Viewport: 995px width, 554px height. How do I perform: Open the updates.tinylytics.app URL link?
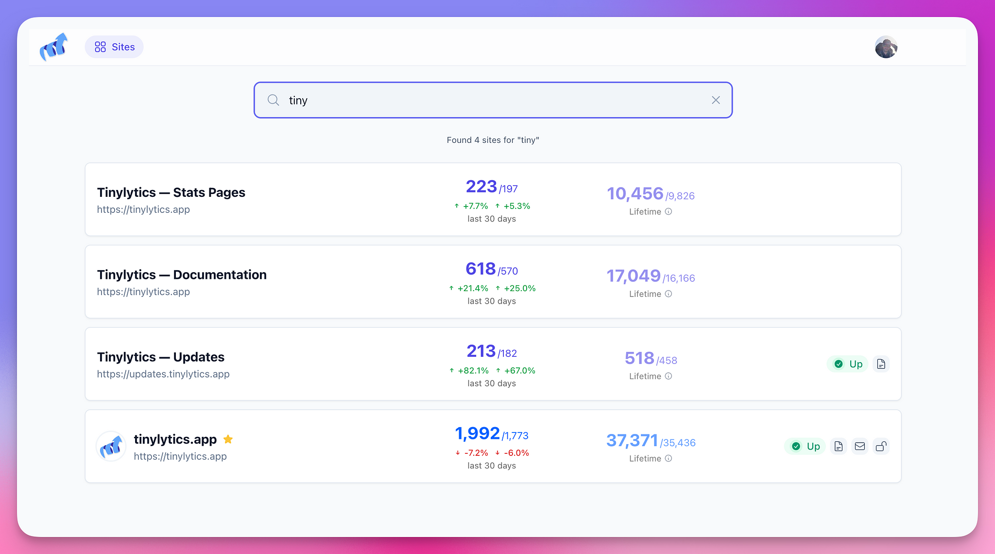pos(163,374)
